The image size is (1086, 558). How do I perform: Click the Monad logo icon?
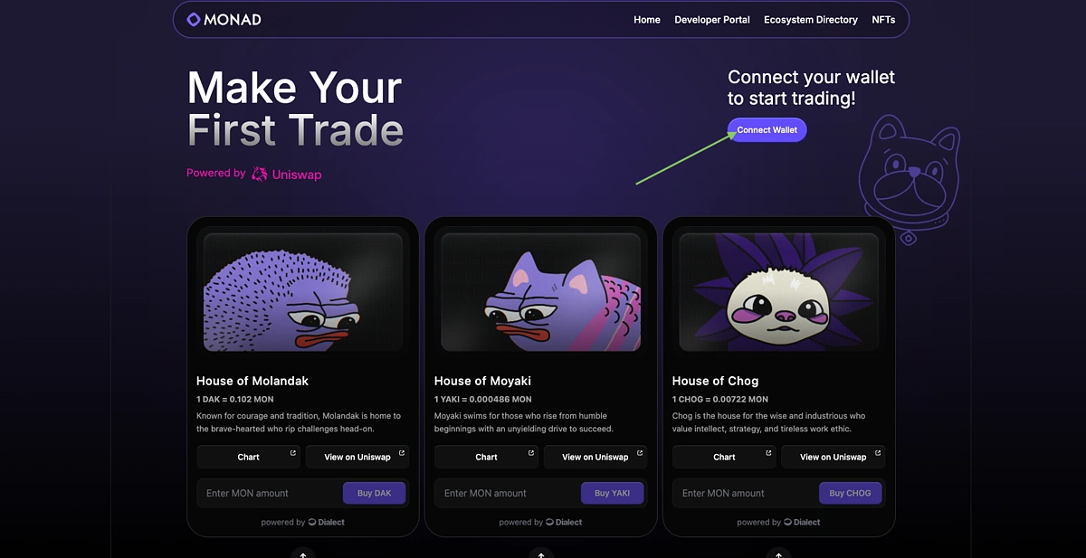[x=194, y=19]
